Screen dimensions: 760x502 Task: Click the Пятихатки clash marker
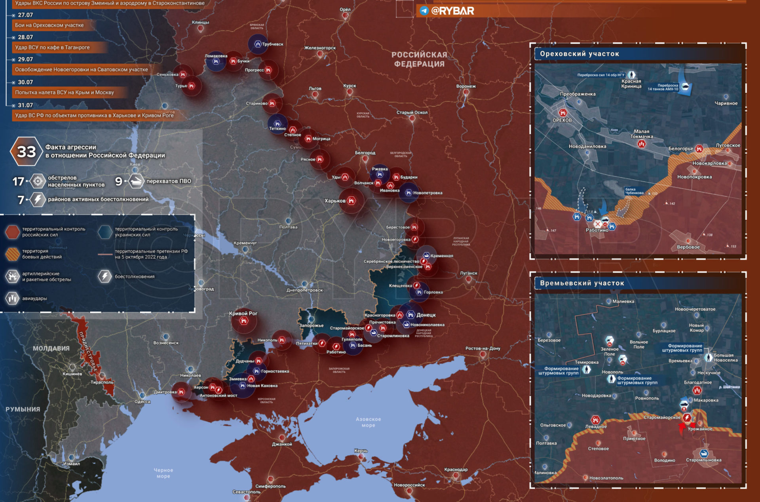(x=322, y=343)
